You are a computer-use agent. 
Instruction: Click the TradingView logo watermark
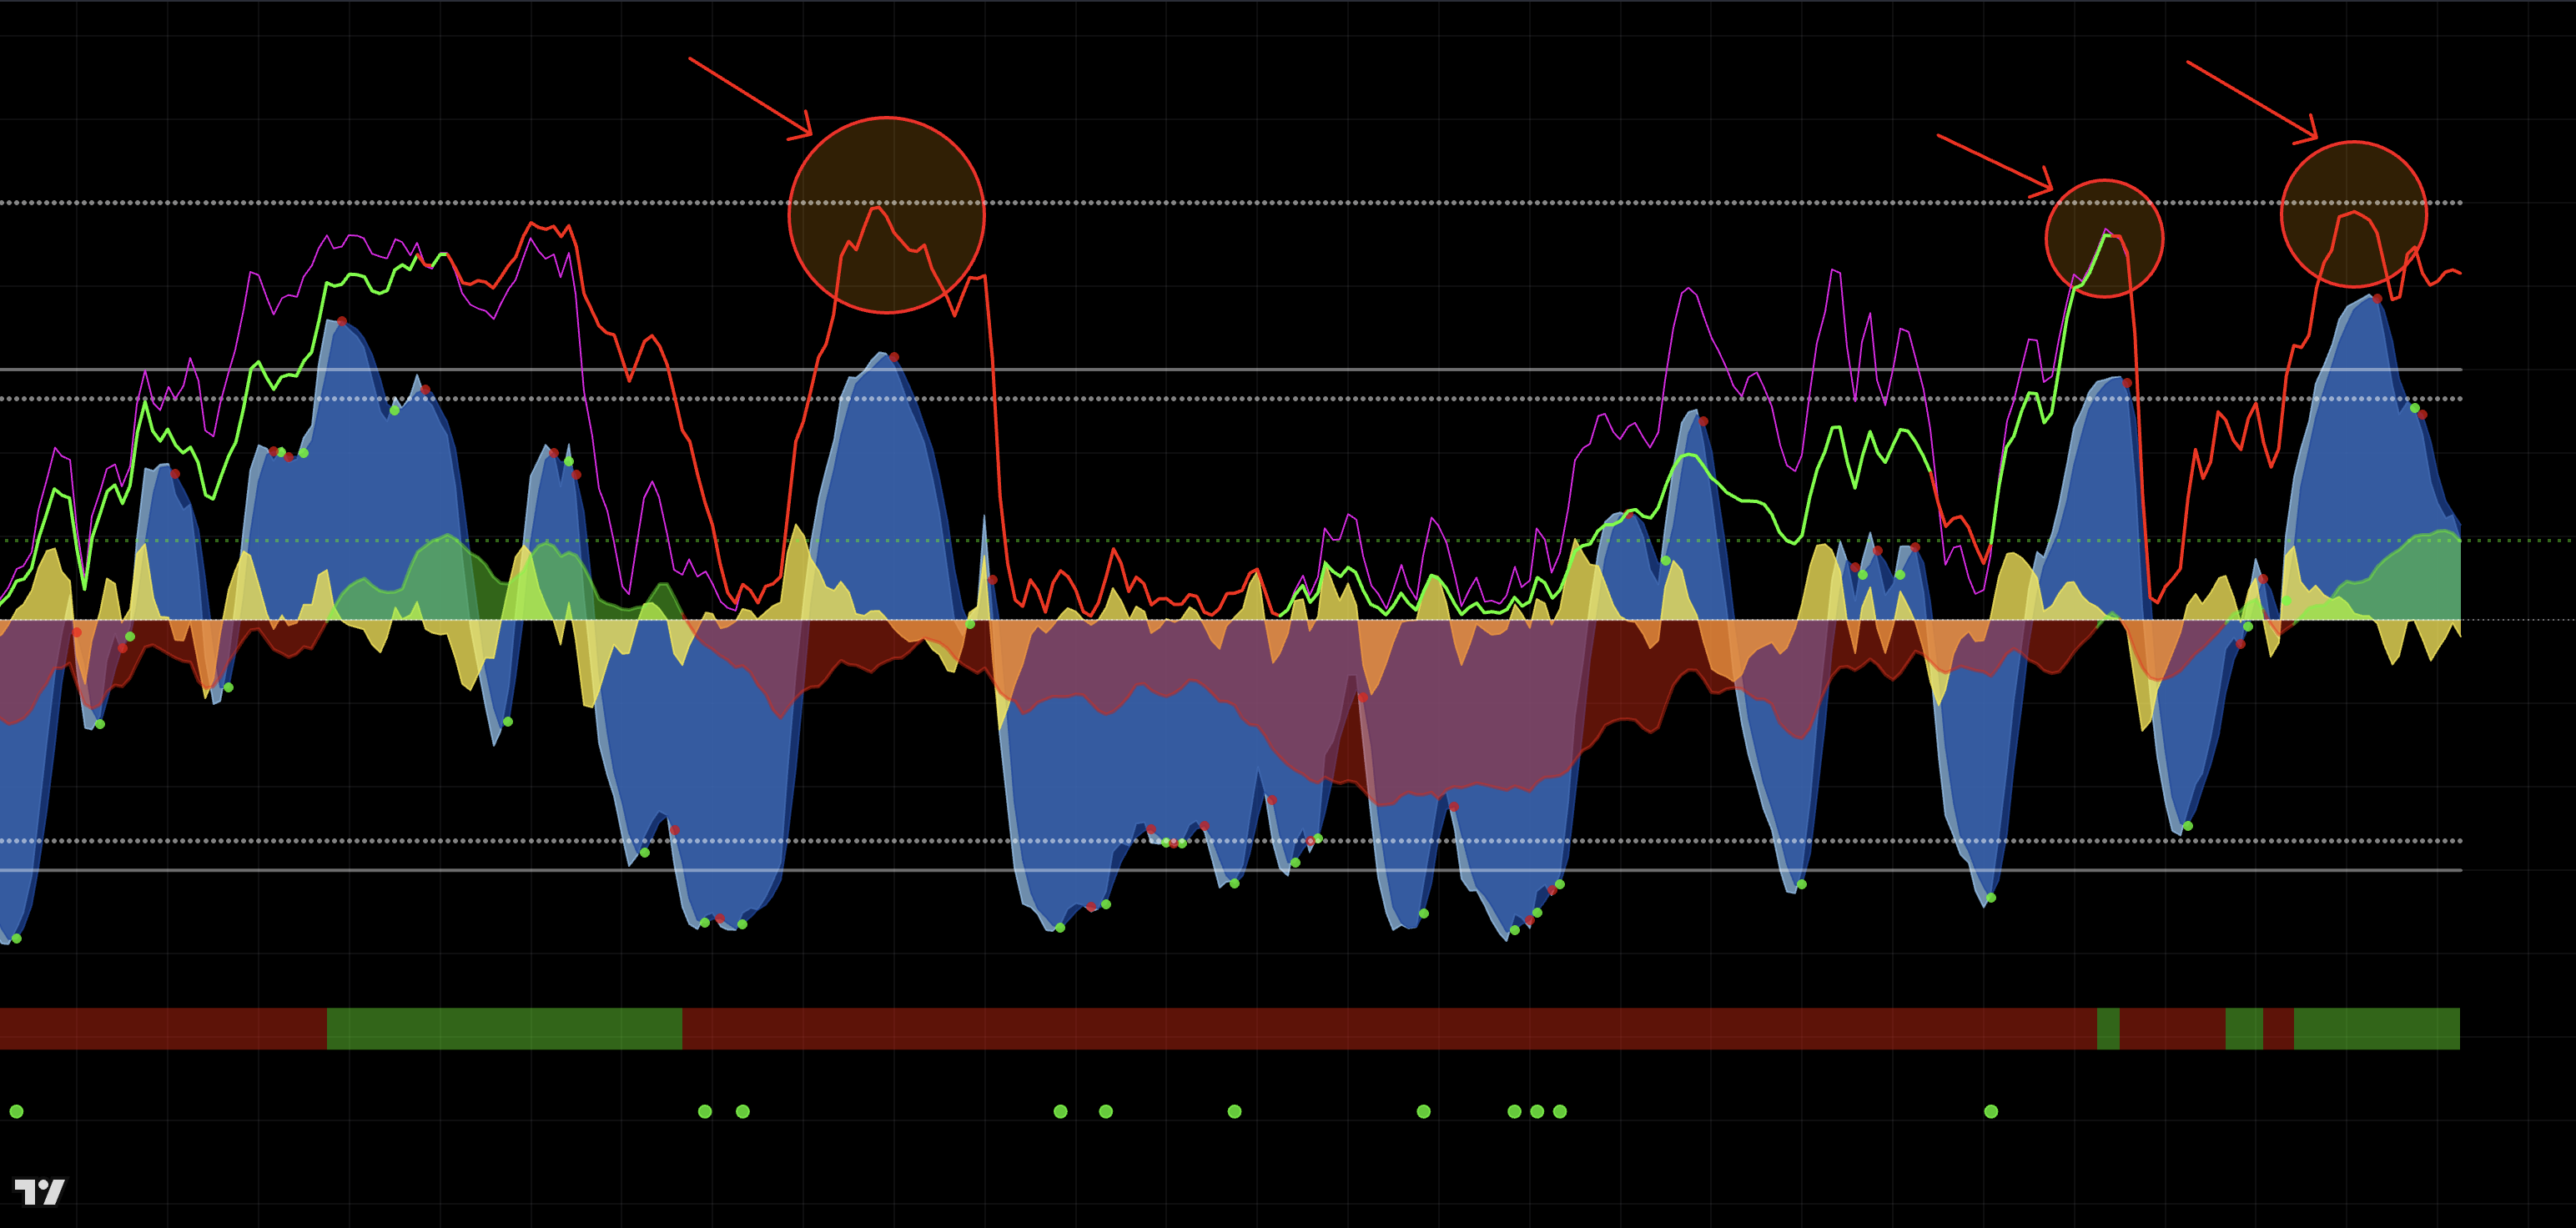pyautogui.click(x=39, y=1191)
